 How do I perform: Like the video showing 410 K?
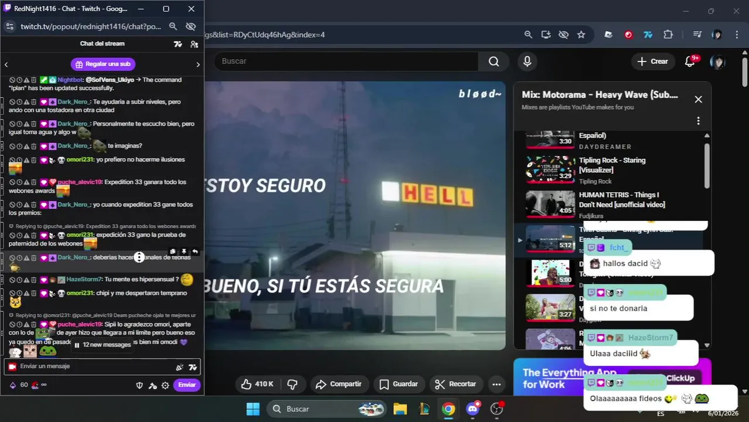(258, 384)
